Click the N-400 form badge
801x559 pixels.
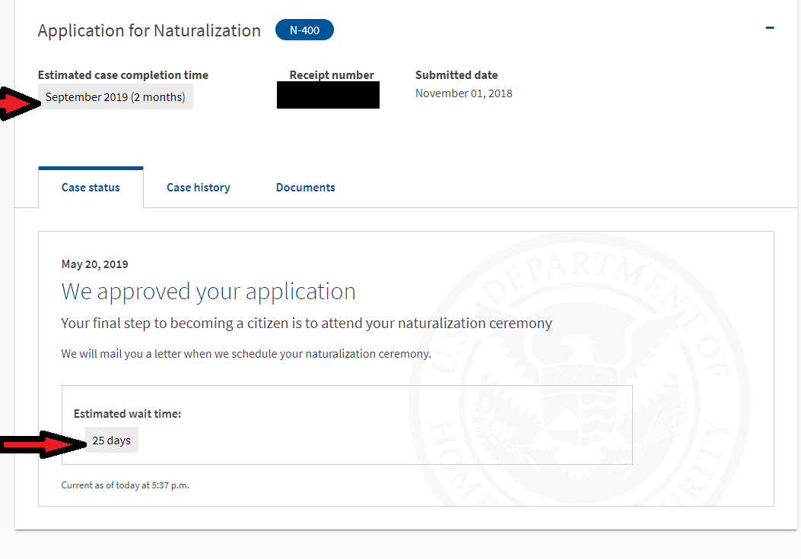(x=304, y=30)
